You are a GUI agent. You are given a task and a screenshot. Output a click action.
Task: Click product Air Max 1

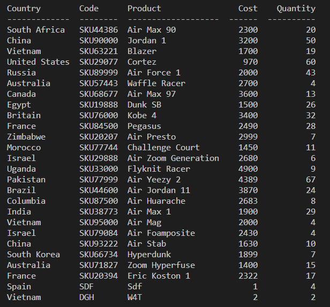coord(149,212)
